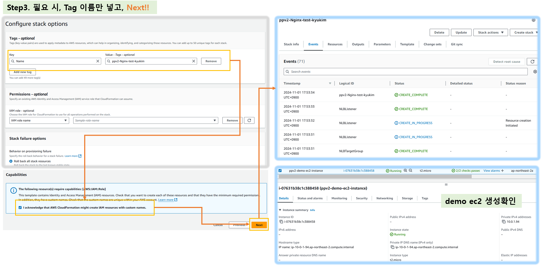The width and height of the screenshot is (542, 266).
Task: Open settings gear at stack title top right
Action: (533, 20)
